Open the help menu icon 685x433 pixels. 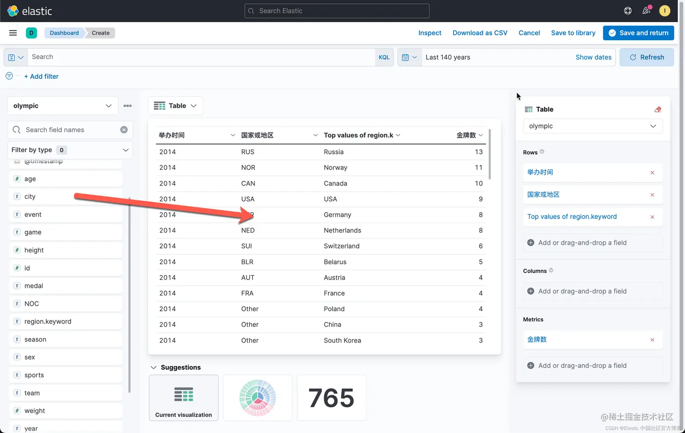[627, 11]
